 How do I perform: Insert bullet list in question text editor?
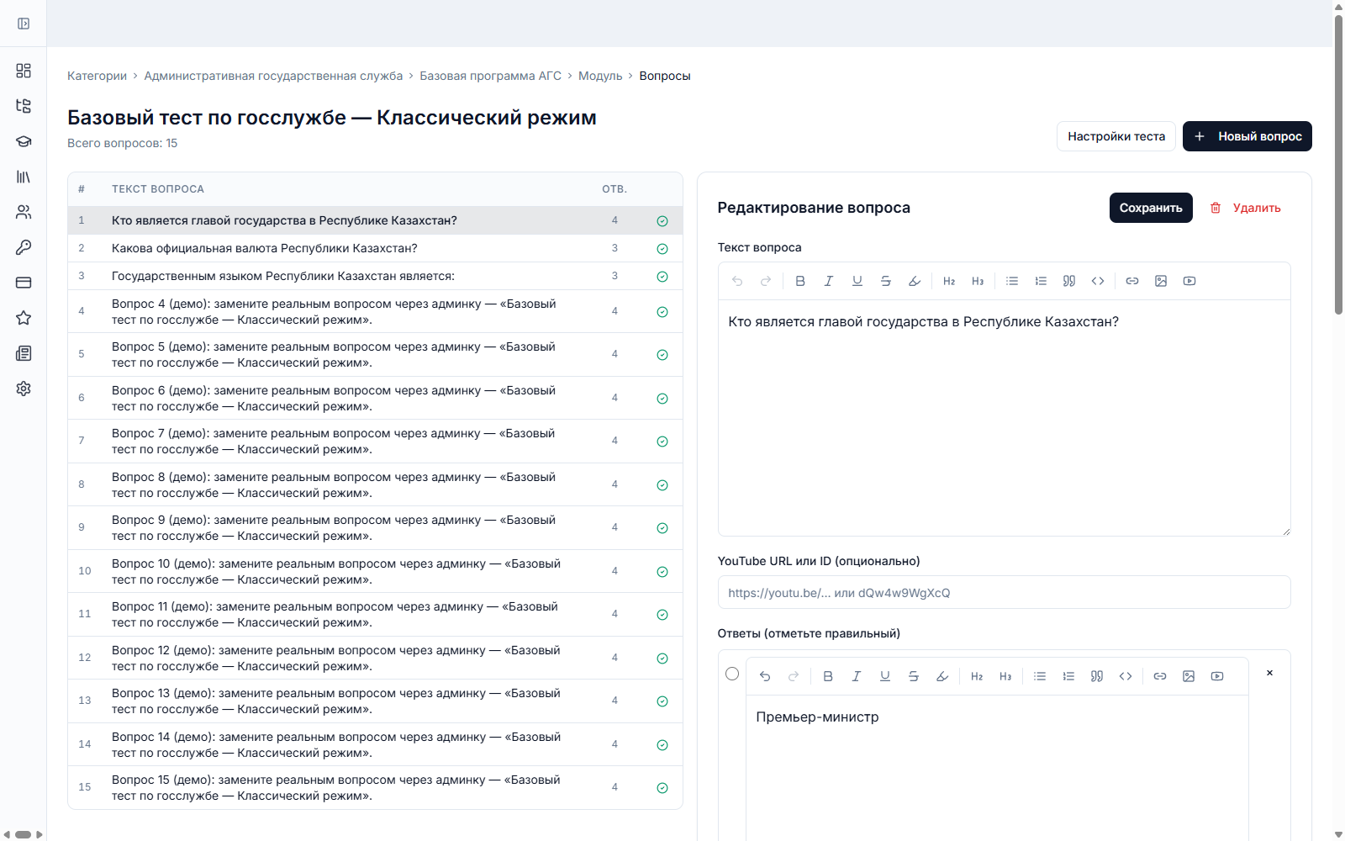click(1012, 281)
